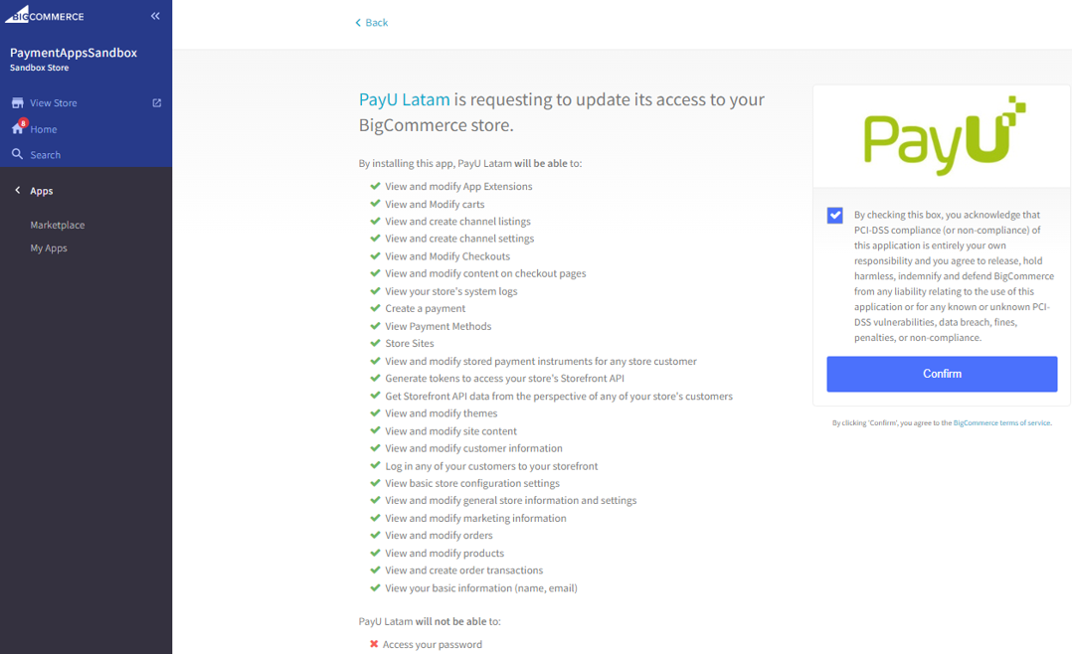Click PaymentAppsSandbox store name
1072x654 pixels.
tap(74, 53)
